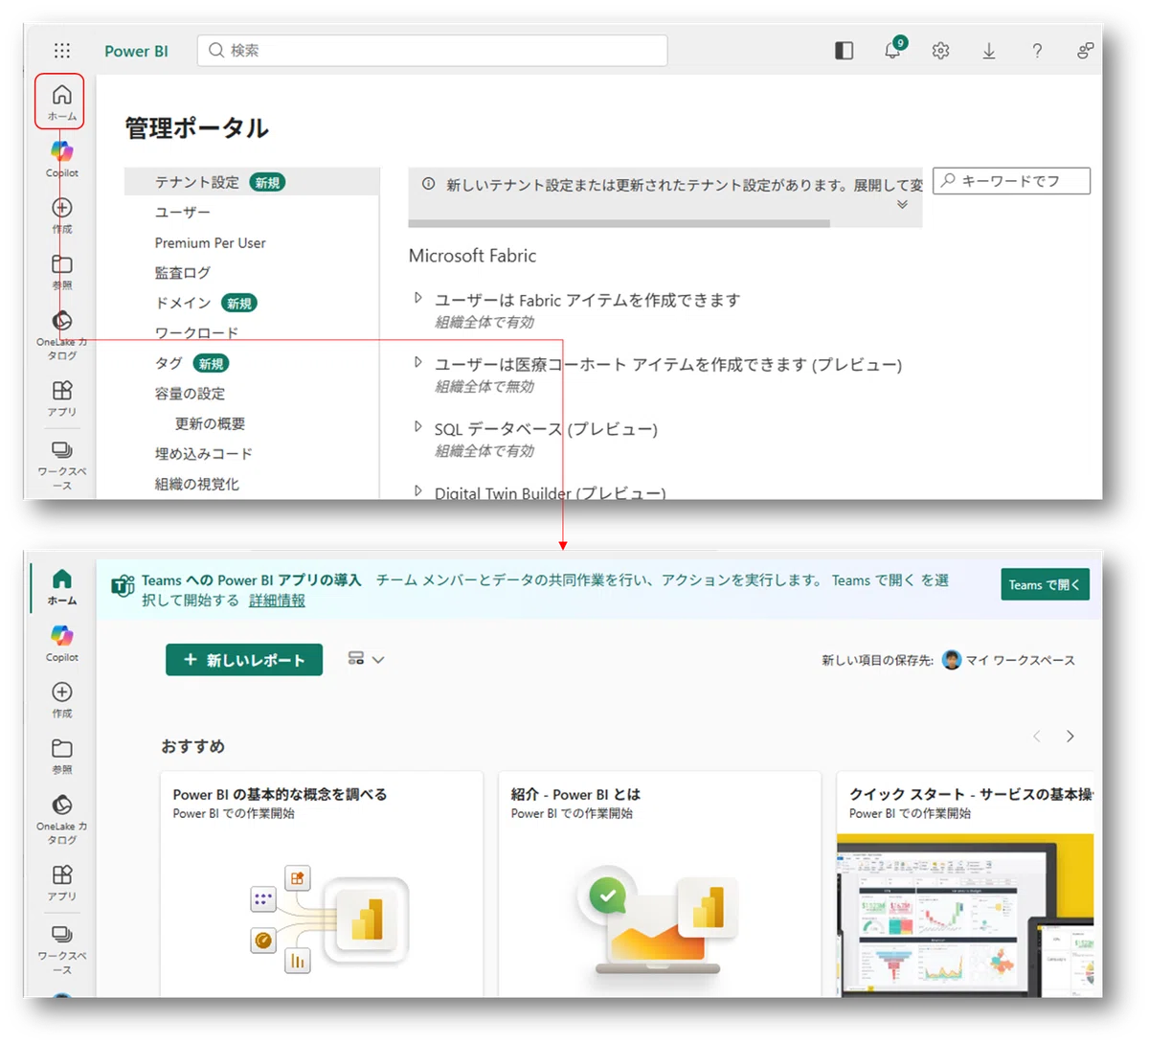The image size is (1149, 1044).
Task: Toggle the side pane layout icon in top bar
Action: (x=844, y=51)
